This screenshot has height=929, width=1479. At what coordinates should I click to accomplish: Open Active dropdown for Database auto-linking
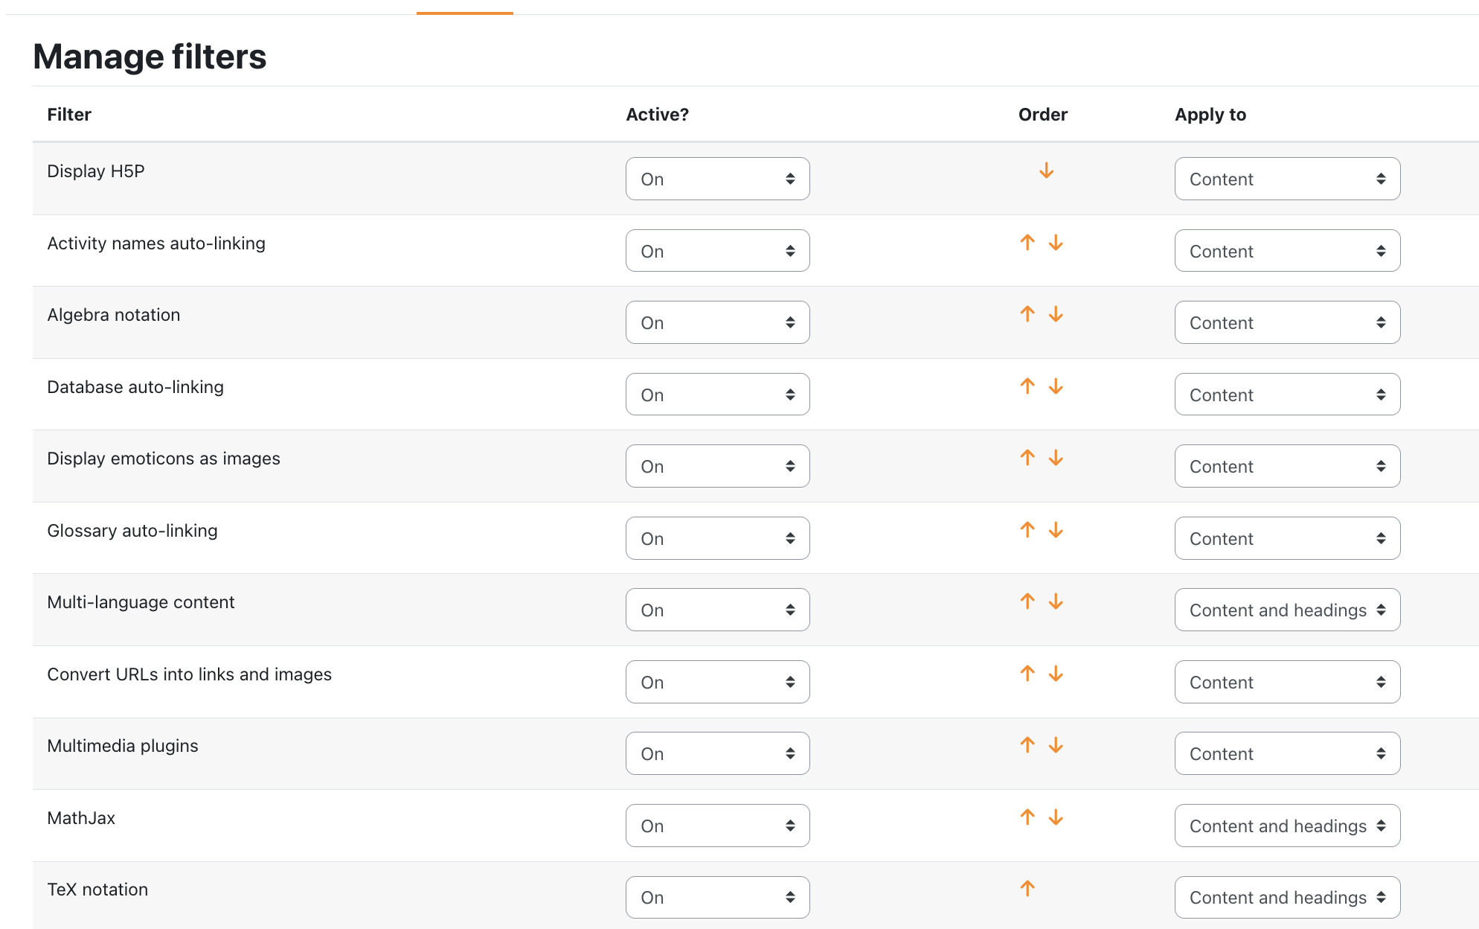pyautogui.click(x=717, y=395)
